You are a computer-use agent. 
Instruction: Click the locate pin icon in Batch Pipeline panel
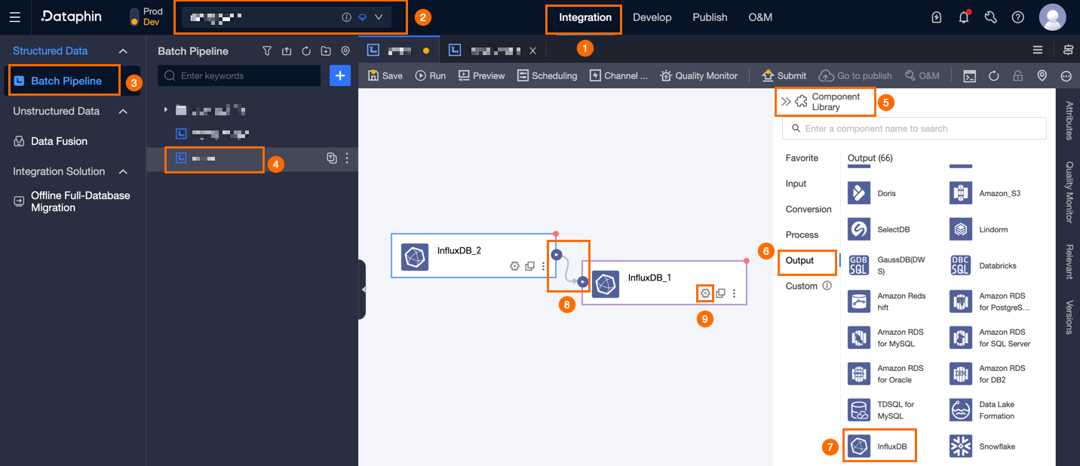click(345, 51)
